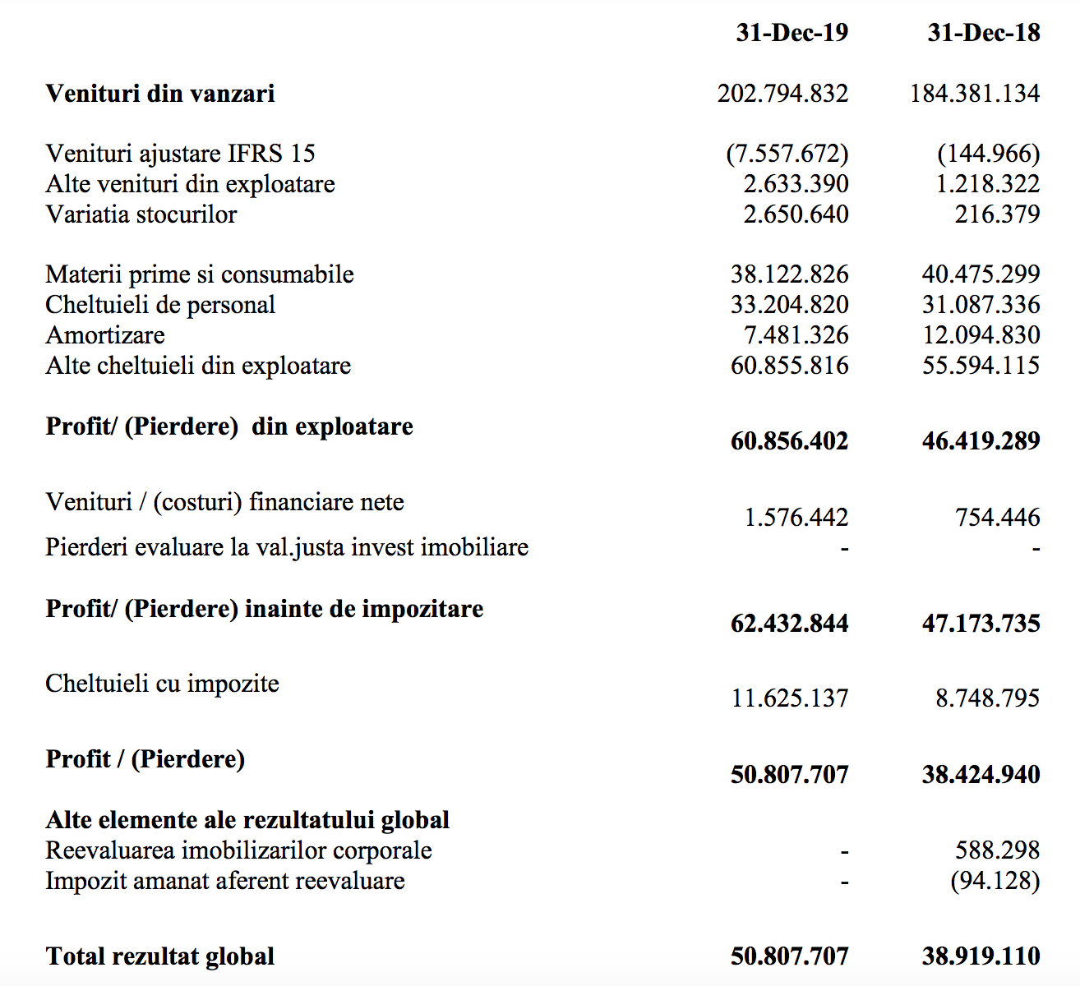1080x986 pixels.
Task: Click Total rezultat global value 38.919.110
Action: tap(981, 956)
